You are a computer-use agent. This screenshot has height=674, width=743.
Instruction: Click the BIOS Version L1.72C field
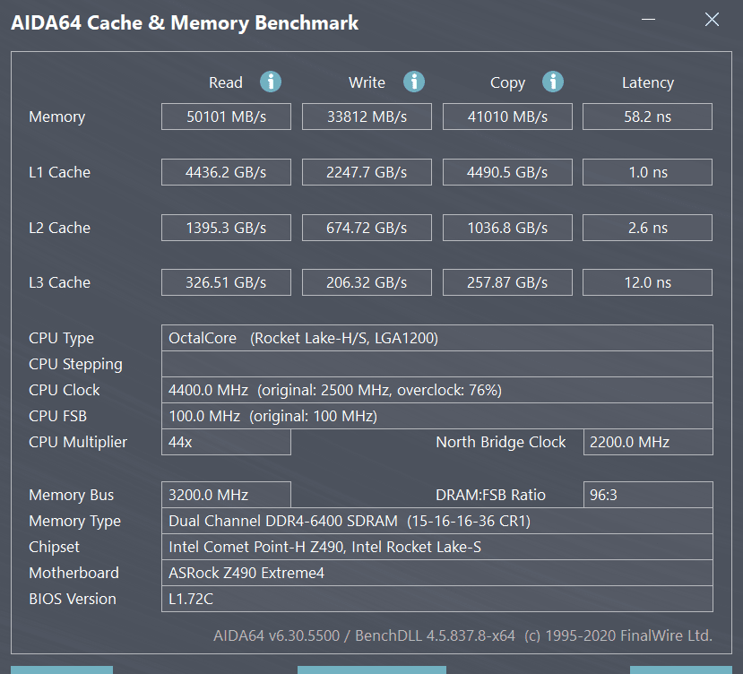[x=436, y=599]
